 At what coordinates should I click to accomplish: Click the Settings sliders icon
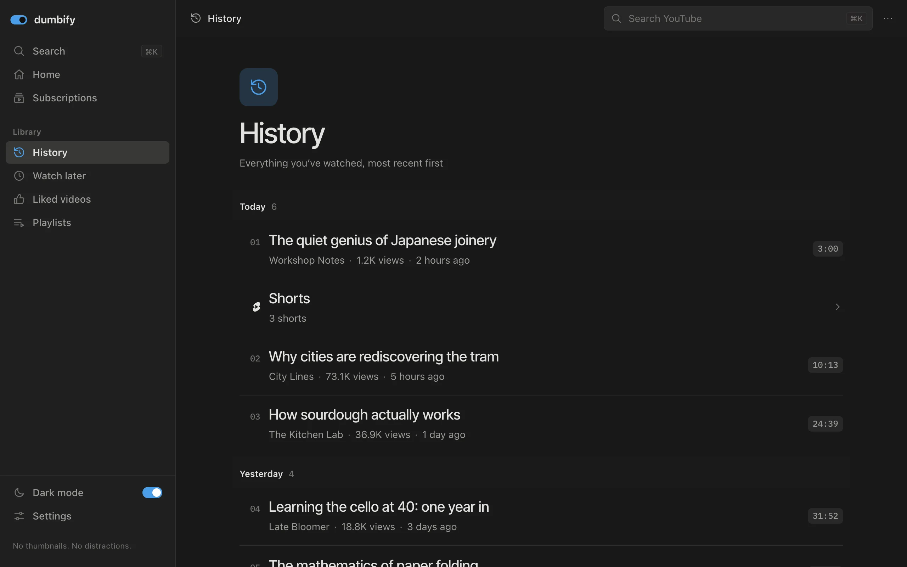(x=19, y=516)
